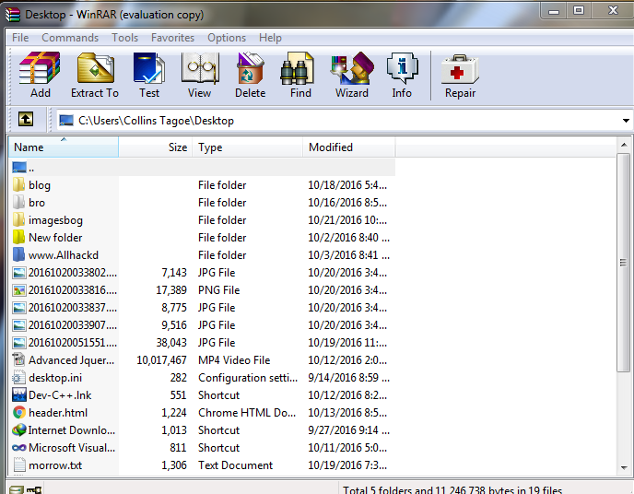Select the blog folder icon
Viewport: 634px width, 494px height.
(x=18, y=184)
